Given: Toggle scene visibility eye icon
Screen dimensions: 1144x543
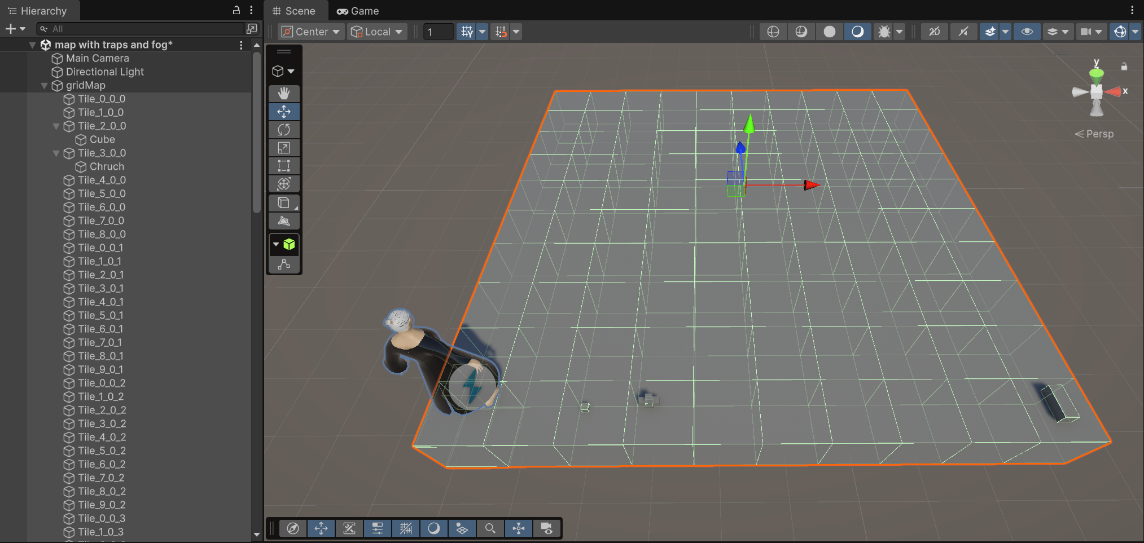Looking at the screenshot, I should pos(1027,32).
